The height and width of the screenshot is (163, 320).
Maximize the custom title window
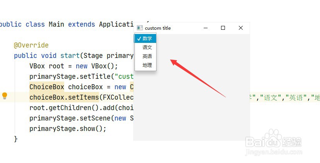[223, 28]
